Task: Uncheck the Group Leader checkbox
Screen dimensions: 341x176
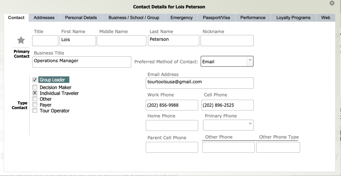Action: [35, 80]
